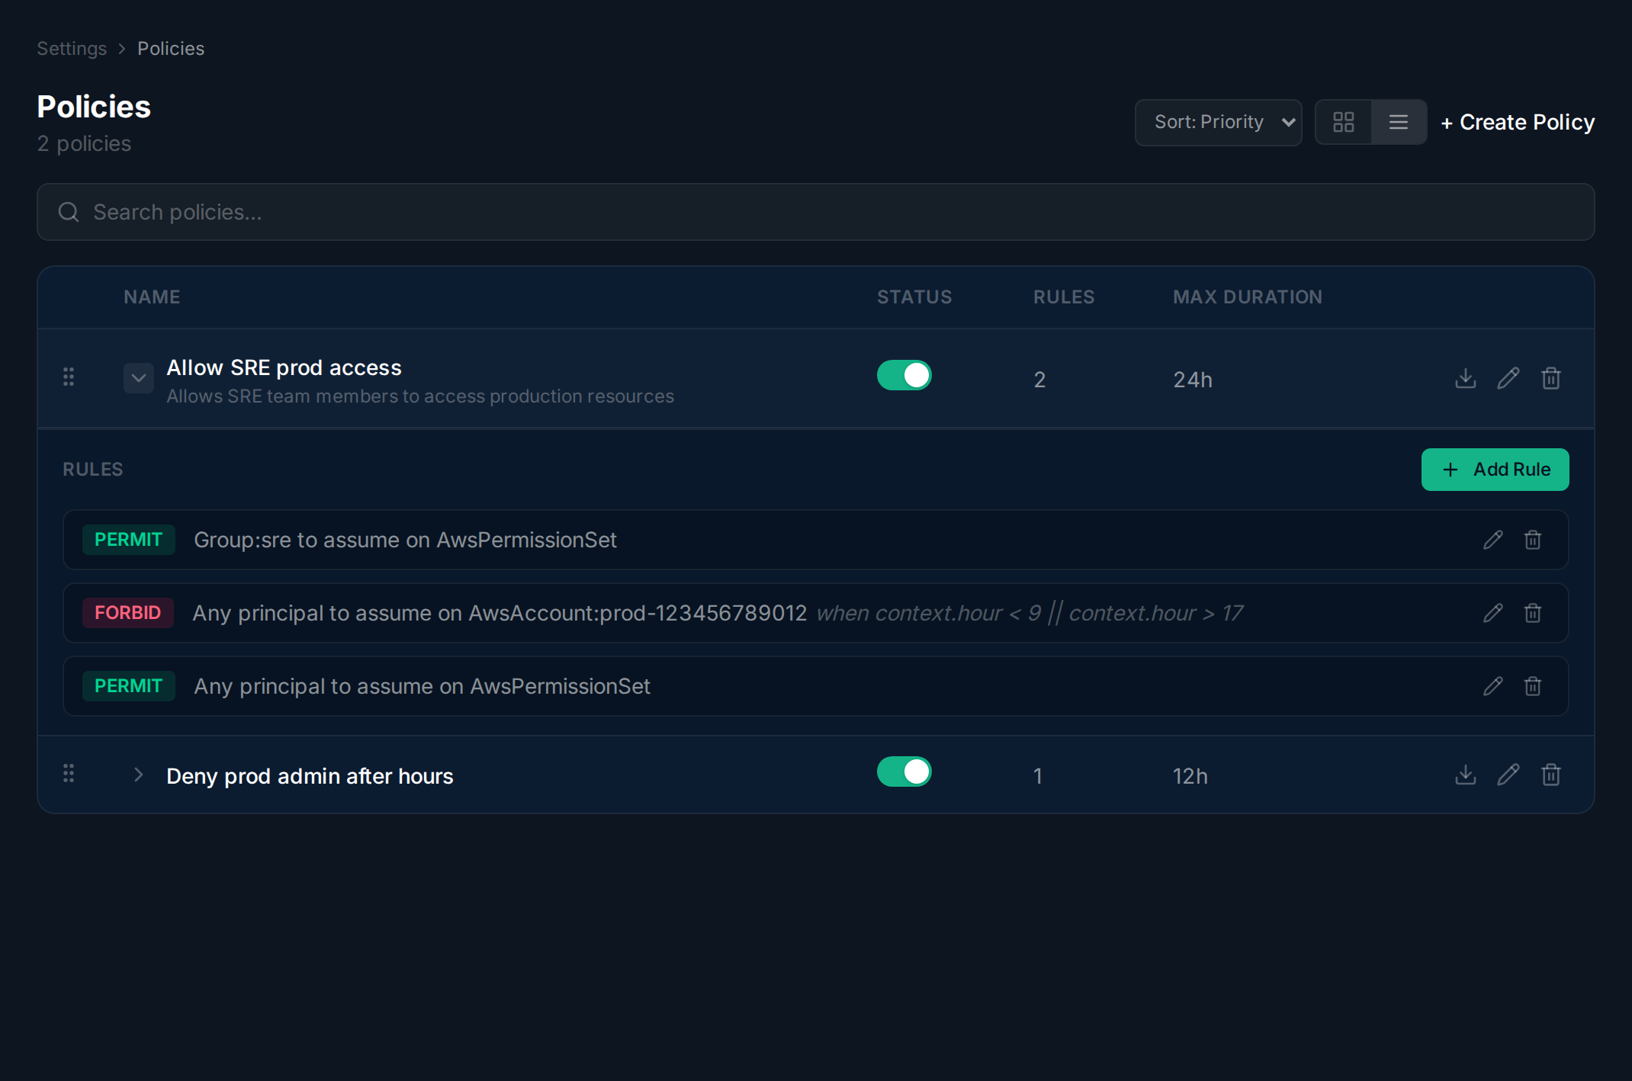Open Policies breadcrumb link

171,49
